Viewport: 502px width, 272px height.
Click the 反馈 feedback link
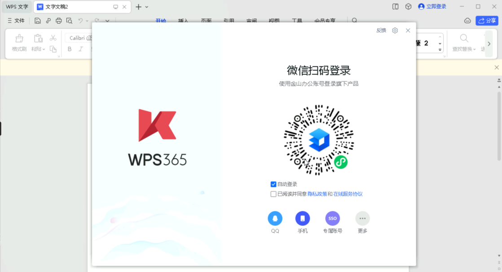(x=381, y=30)
